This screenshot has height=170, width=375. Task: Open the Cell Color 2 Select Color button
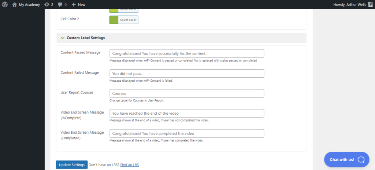128,20
